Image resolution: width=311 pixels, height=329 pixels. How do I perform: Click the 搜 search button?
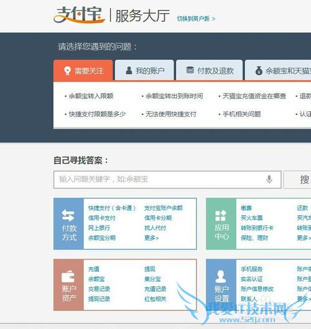[x=297, y=180]
